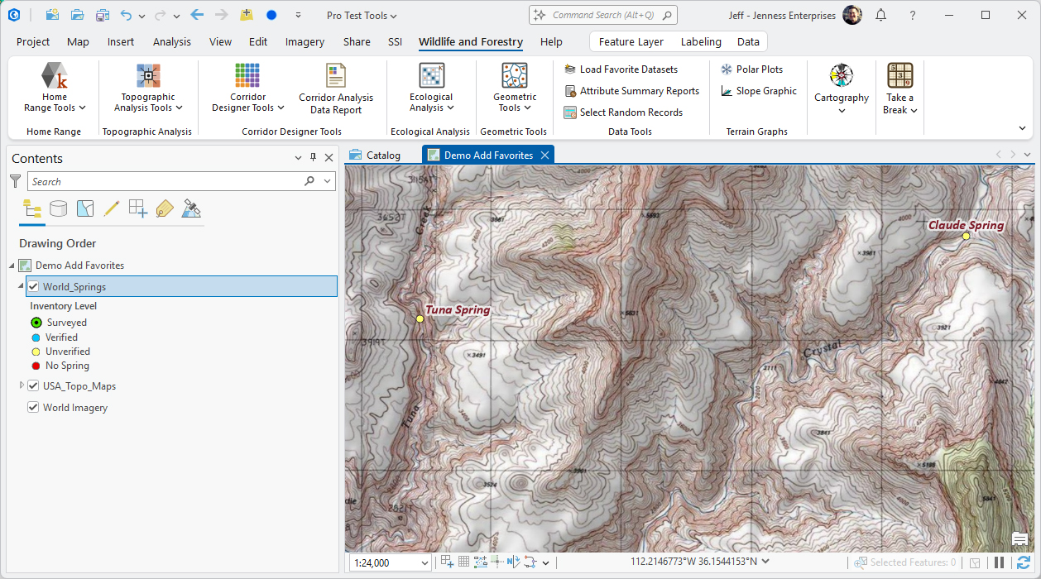Switch to the Catalog view tab
This screenshot has height=579, width=1041.
376,155
